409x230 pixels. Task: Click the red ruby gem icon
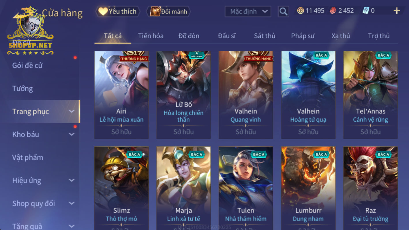click(333, 11)
